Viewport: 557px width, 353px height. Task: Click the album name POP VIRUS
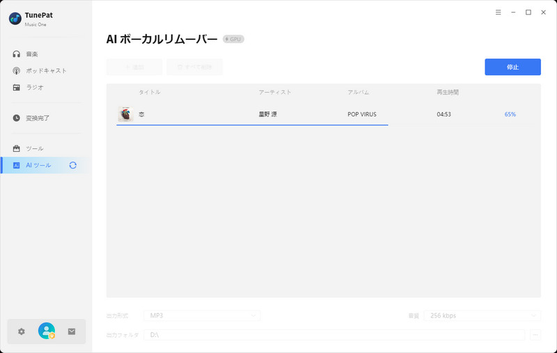point(362,114)
